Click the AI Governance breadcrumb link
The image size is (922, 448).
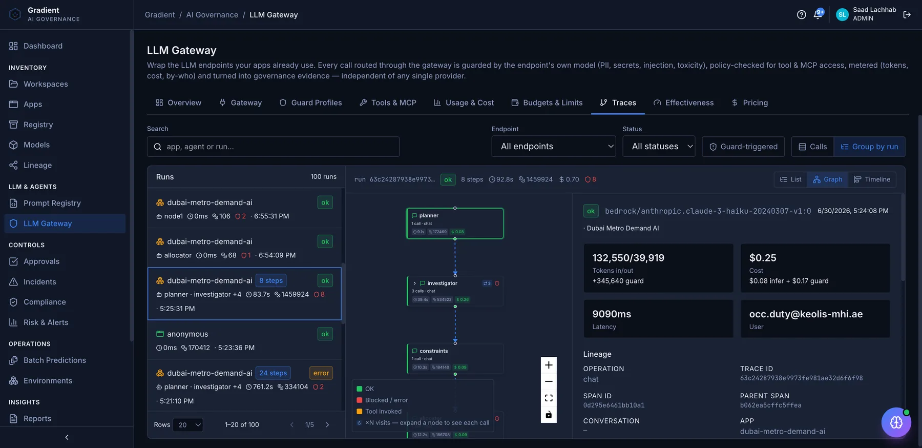212,15
